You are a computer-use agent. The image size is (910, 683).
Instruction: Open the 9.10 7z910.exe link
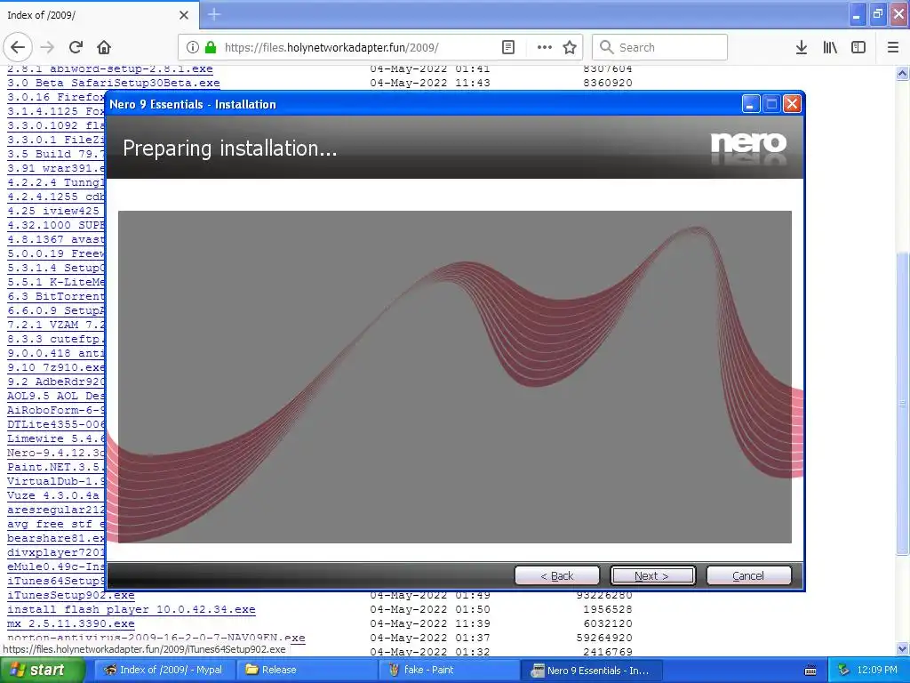(x=56, y=367)
